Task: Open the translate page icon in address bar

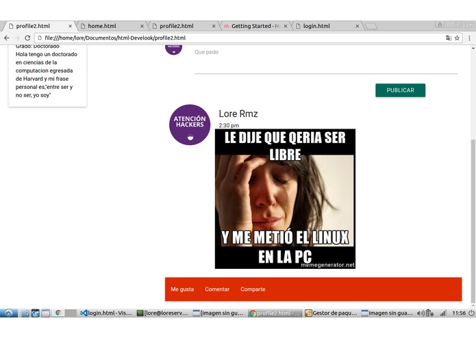Action: pyautogui.click(x=449, y=38)
